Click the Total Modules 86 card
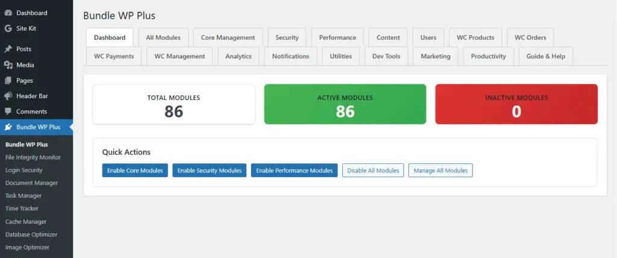The height and width of the screenshot is (258, 617). (x=174, y=104)
